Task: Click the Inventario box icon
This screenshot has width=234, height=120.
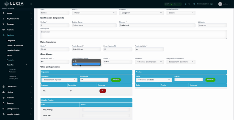Action: pos(4,98)
